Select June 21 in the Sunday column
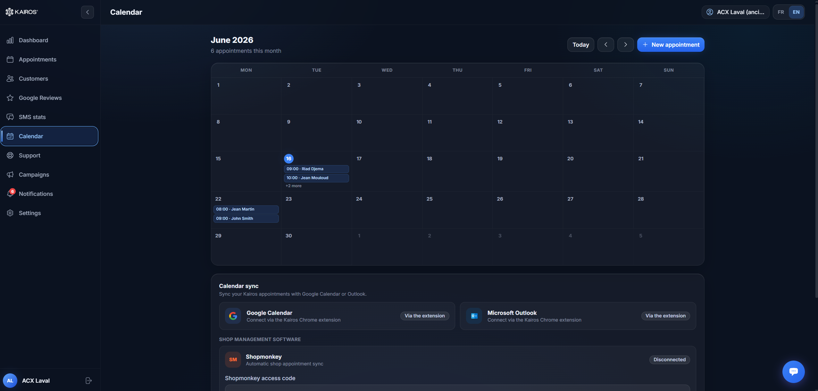The height and width of the screenshot is (391, 818). pos(668,171)
